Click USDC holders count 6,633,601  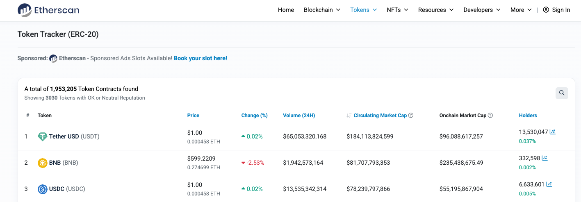532,184
